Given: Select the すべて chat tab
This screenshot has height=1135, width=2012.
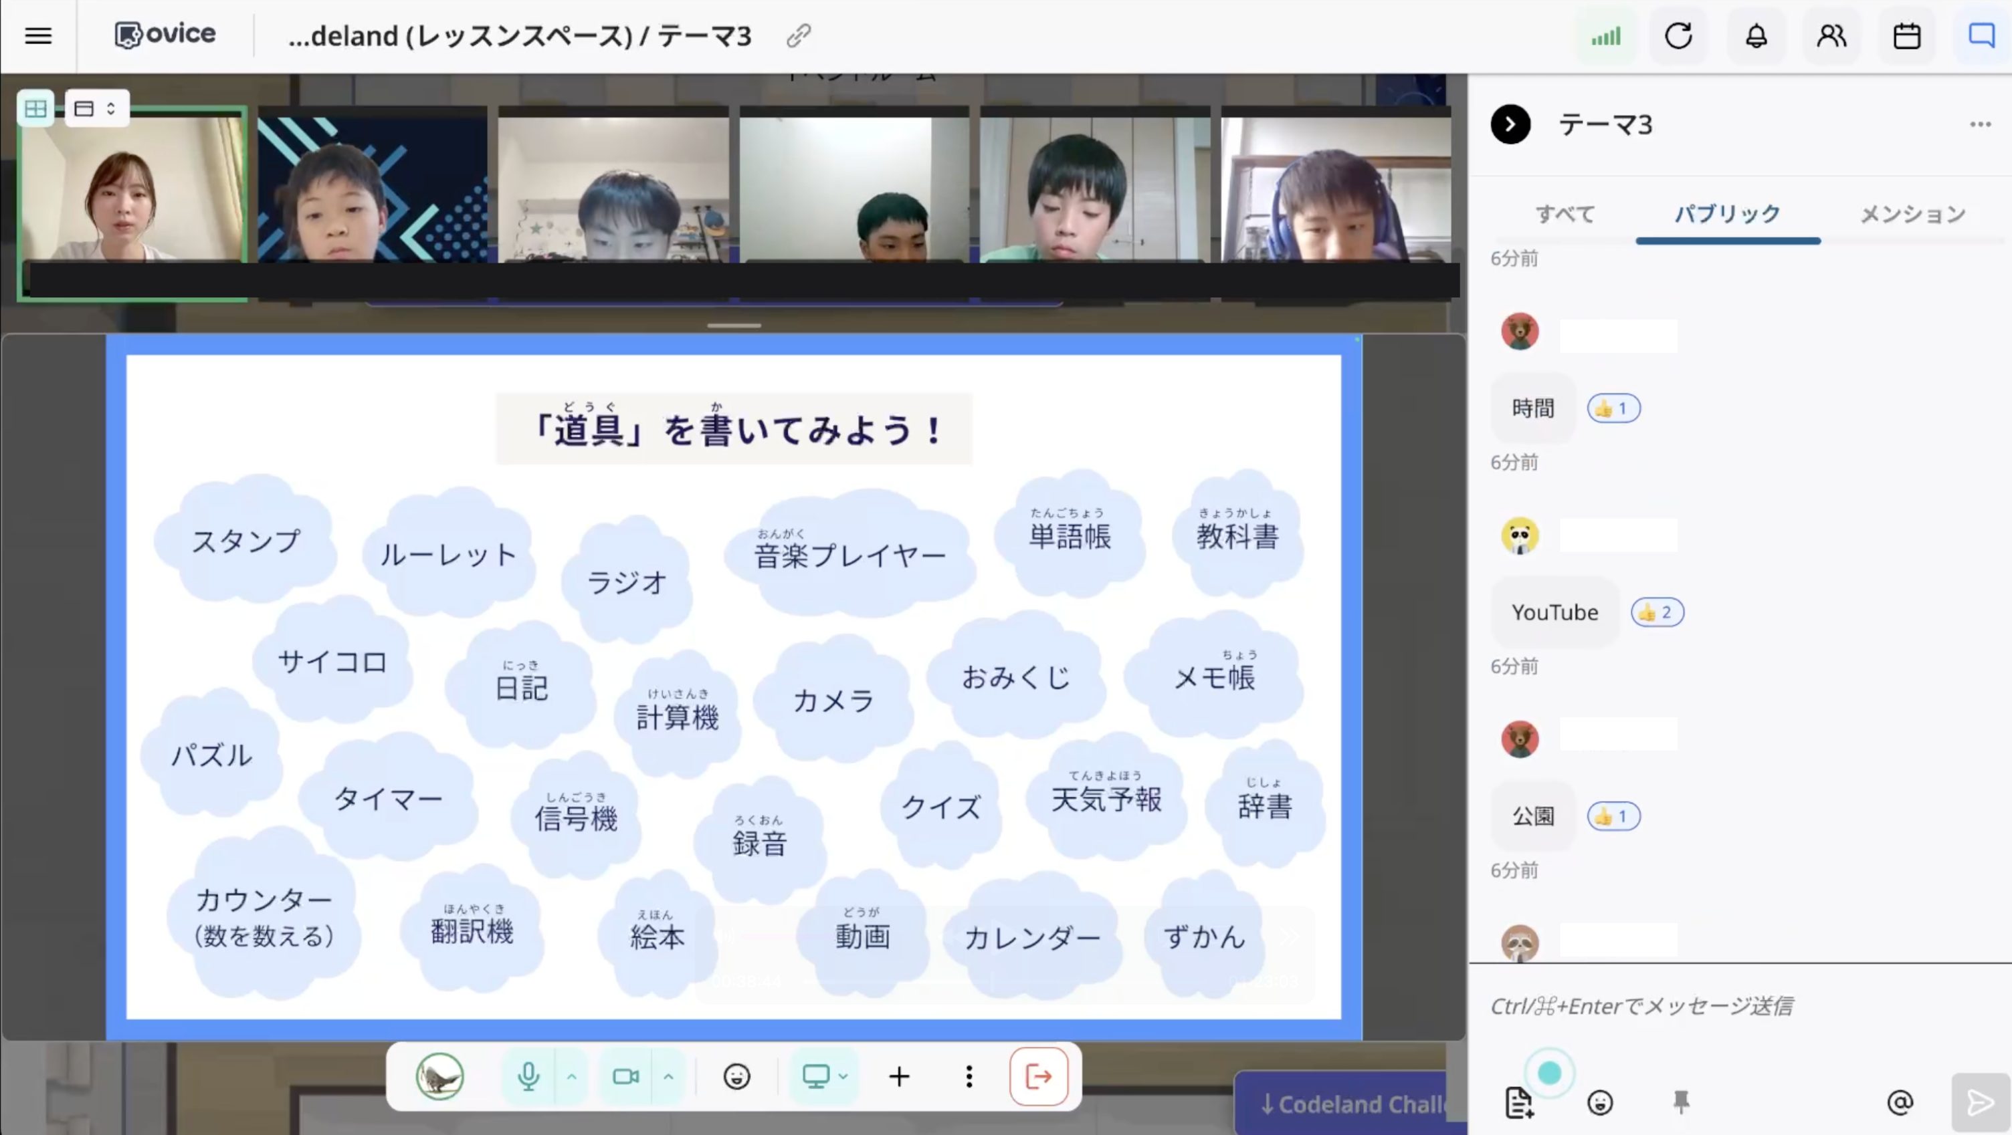Looking at the screenshot, I should (x=1565, y=214).
